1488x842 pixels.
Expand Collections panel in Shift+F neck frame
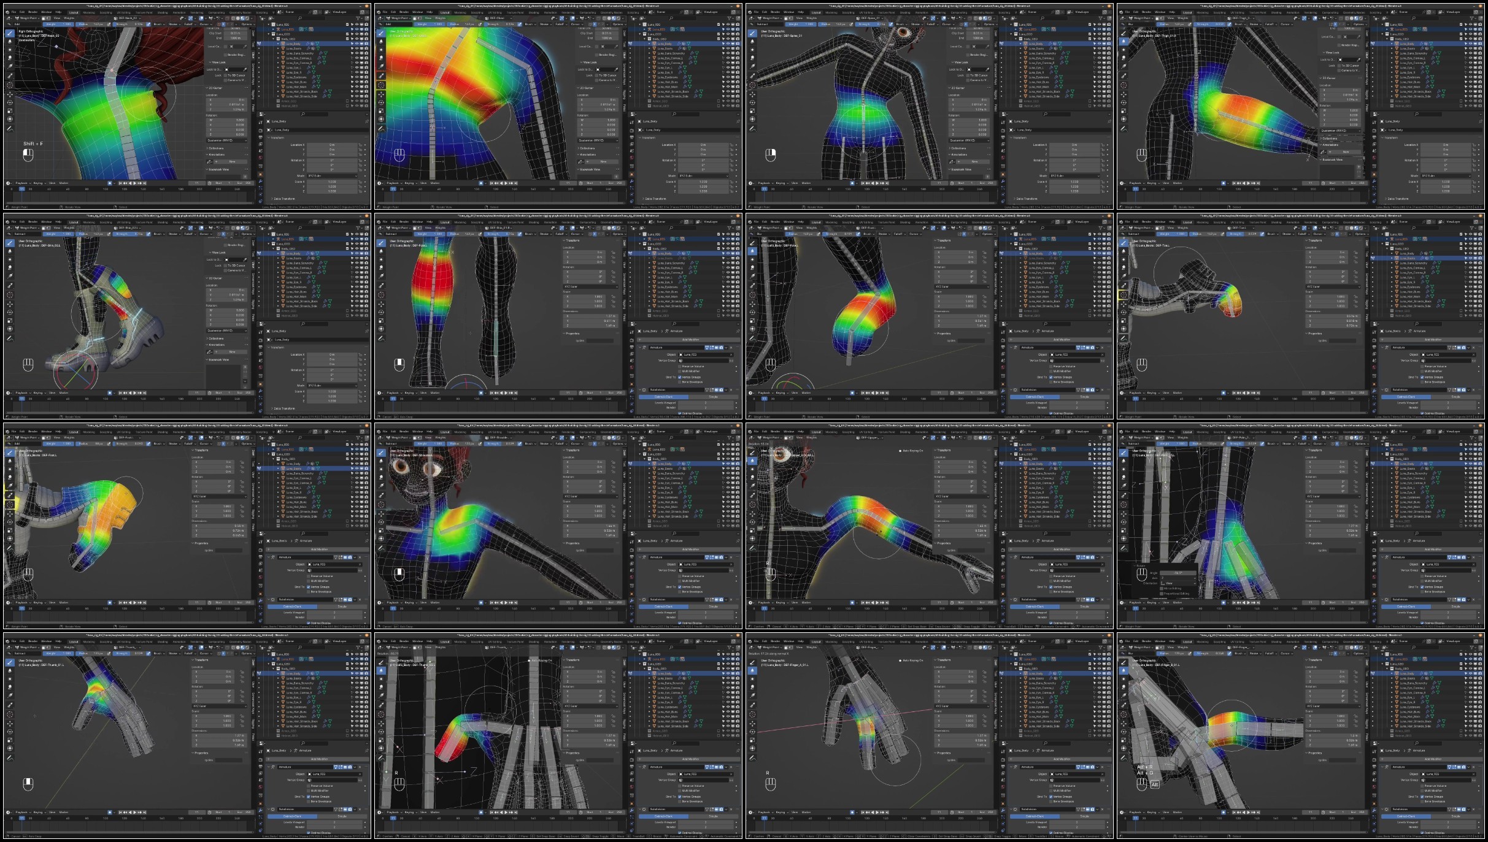tap(216, 148)
